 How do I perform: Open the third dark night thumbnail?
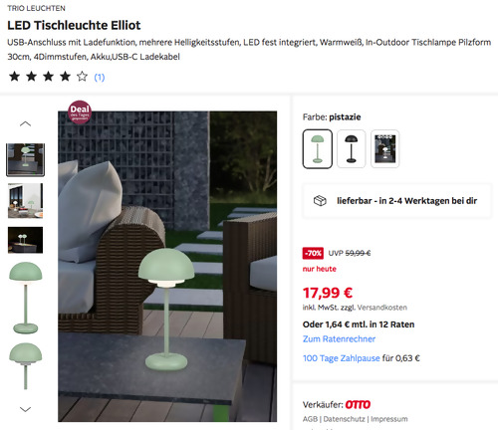click(x=25, y=240)
